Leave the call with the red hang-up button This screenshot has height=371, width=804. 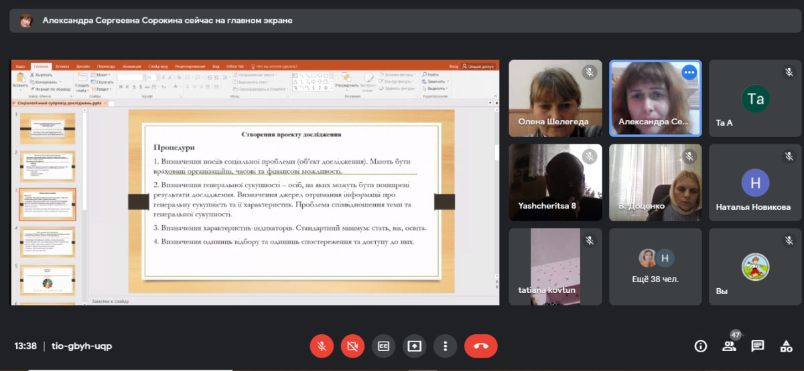(480, 346)
